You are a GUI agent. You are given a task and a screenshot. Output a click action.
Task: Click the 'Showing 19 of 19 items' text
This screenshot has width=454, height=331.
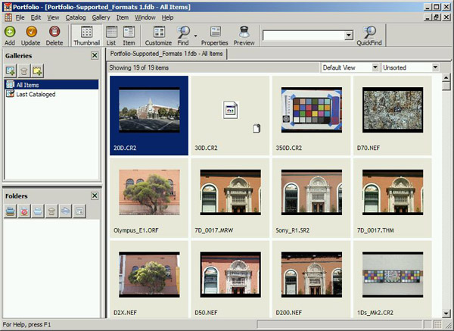click(x=139, y=68)
